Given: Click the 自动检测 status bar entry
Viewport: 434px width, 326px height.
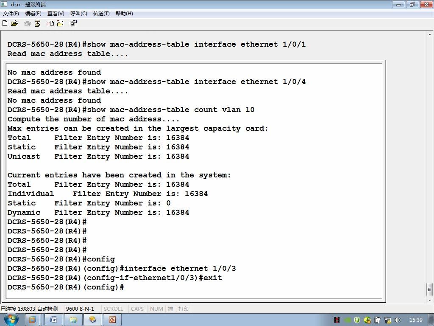Looking at the screenshot, I should pyautogui.click(x=47, y=309).
